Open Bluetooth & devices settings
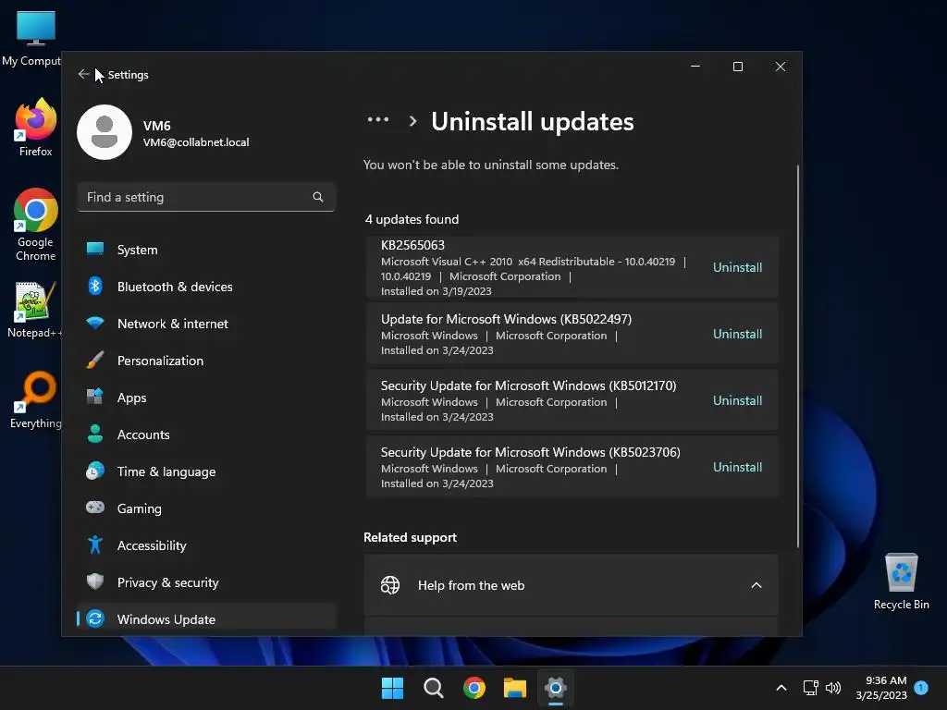The width and height of the screenshot is (947, 710). (206, 287)
